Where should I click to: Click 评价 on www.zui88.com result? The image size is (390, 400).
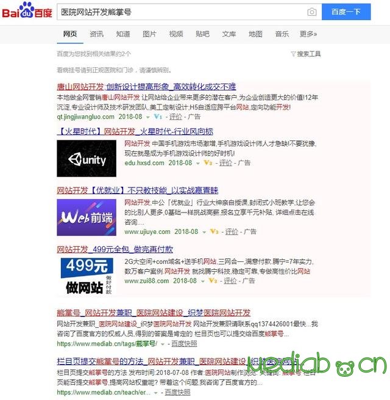(230, 281)
